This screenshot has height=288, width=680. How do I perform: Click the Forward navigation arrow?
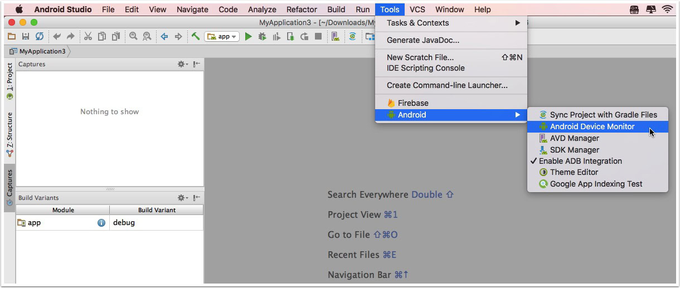pos(178,36)
